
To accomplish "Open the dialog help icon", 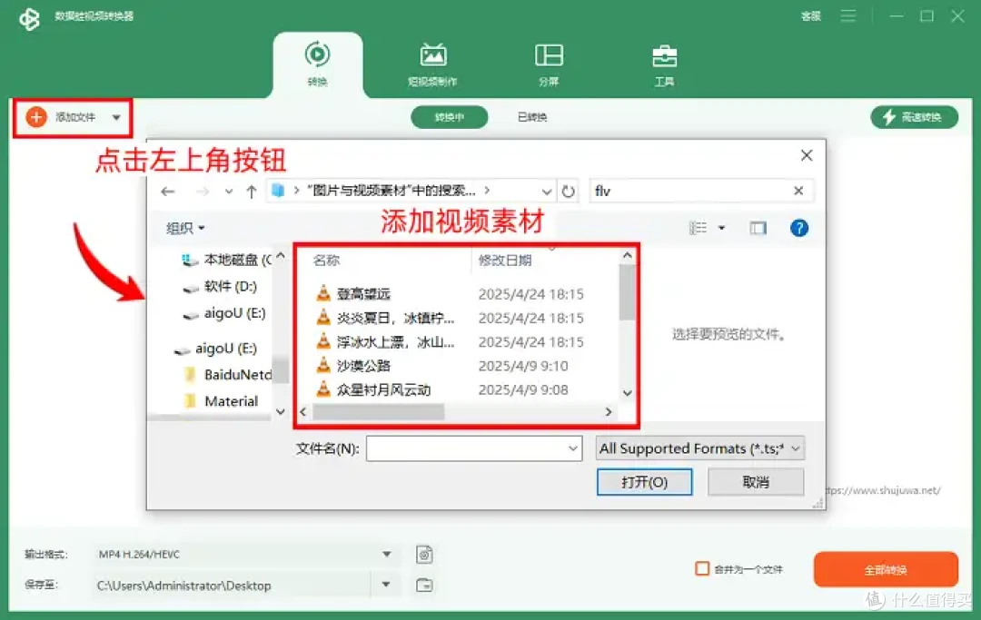I will coord(799,228).
